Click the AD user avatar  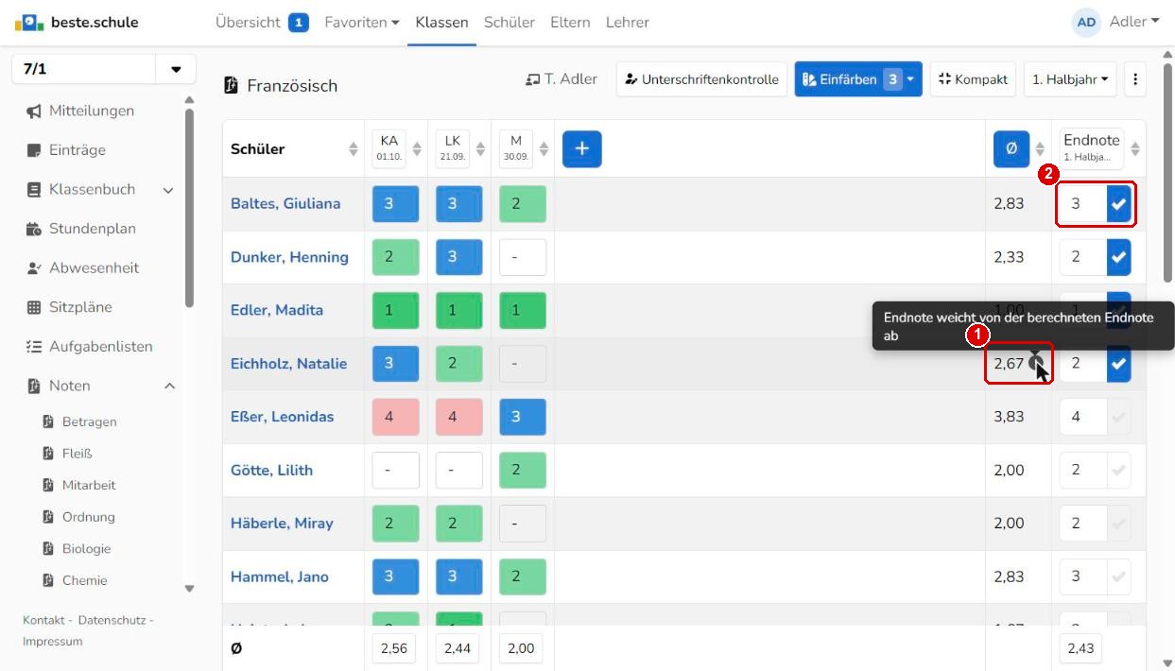(1087, 23)
